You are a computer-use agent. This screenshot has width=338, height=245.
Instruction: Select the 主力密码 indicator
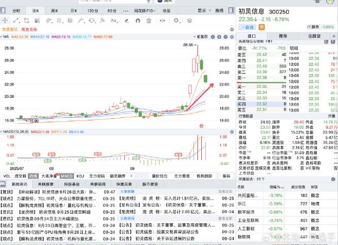pos(97,176)
